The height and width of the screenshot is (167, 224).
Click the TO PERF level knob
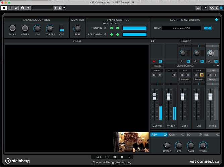coord(50,29)
